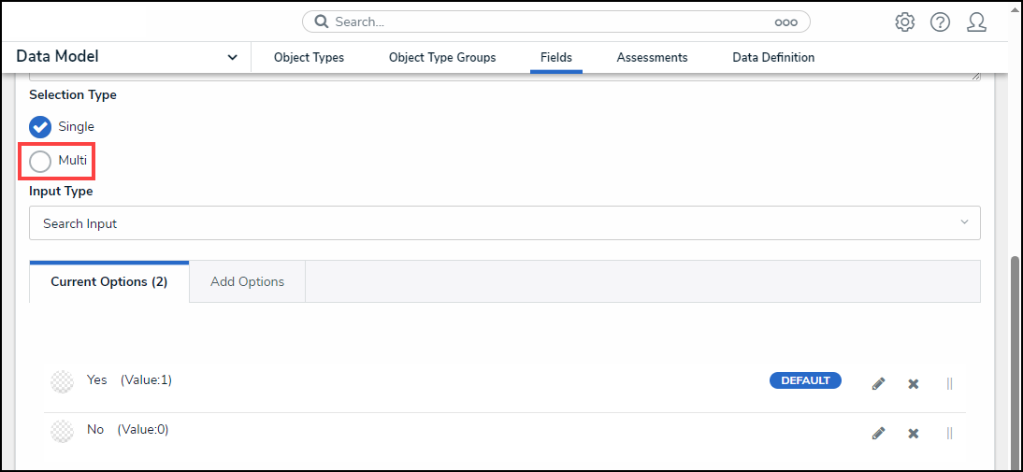Click into the top Search field
The height and width of the screenshot is (472, 1023).
[x=542, y=21]
